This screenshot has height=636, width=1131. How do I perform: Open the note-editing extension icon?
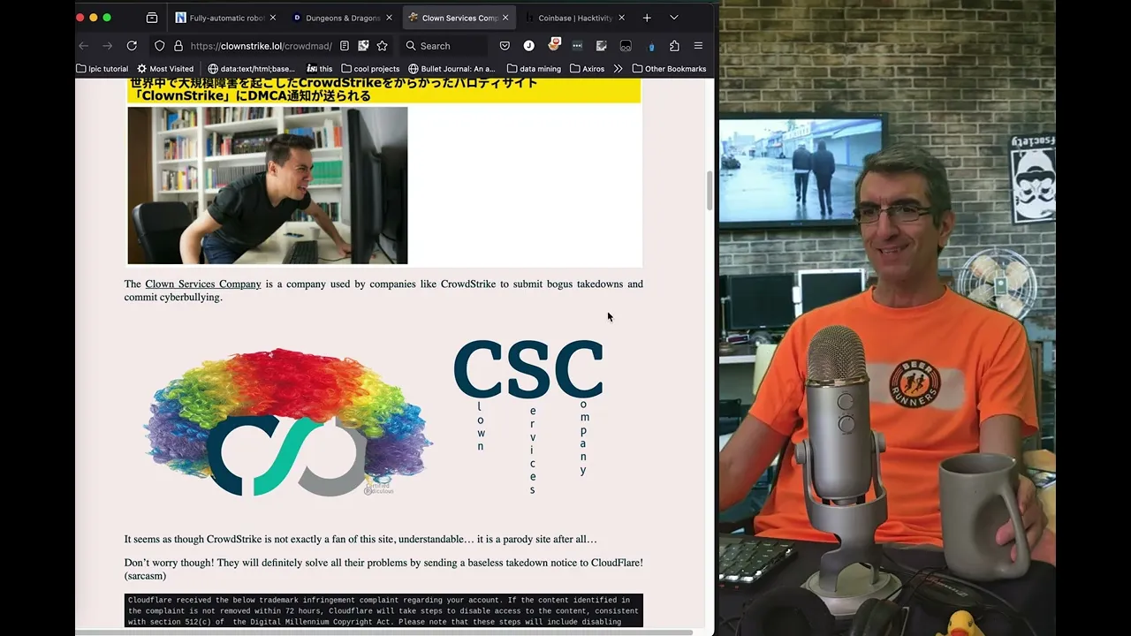(602, 46)
